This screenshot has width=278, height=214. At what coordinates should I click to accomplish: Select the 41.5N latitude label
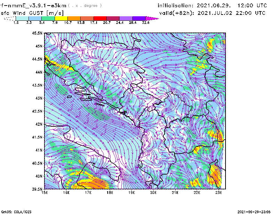(37, 137)
